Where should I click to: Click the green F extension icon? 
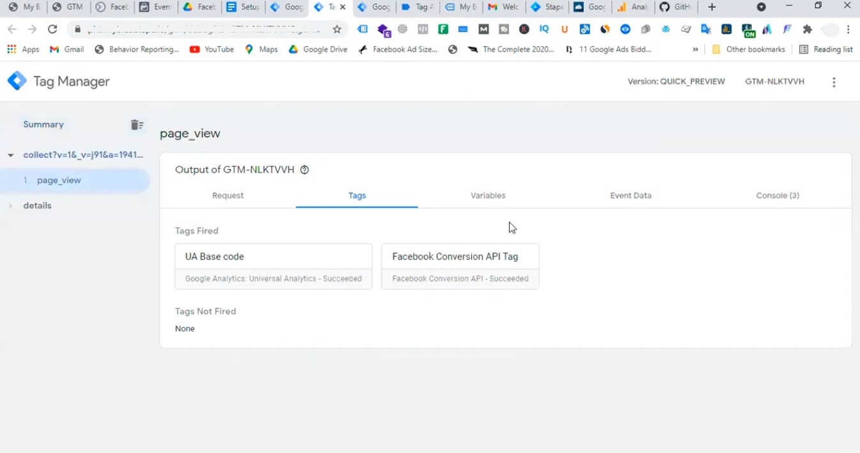click(442, 29)
